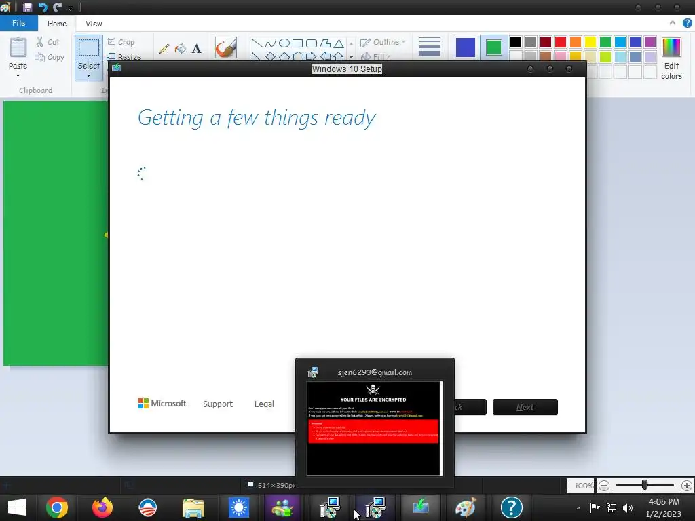Crop the image to the selection
This screenshot has width=695, height=521.
[121, 42]
